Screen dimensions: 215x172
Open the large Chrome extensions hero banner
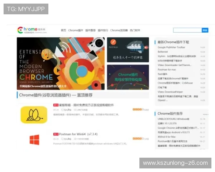click(61, 63)
